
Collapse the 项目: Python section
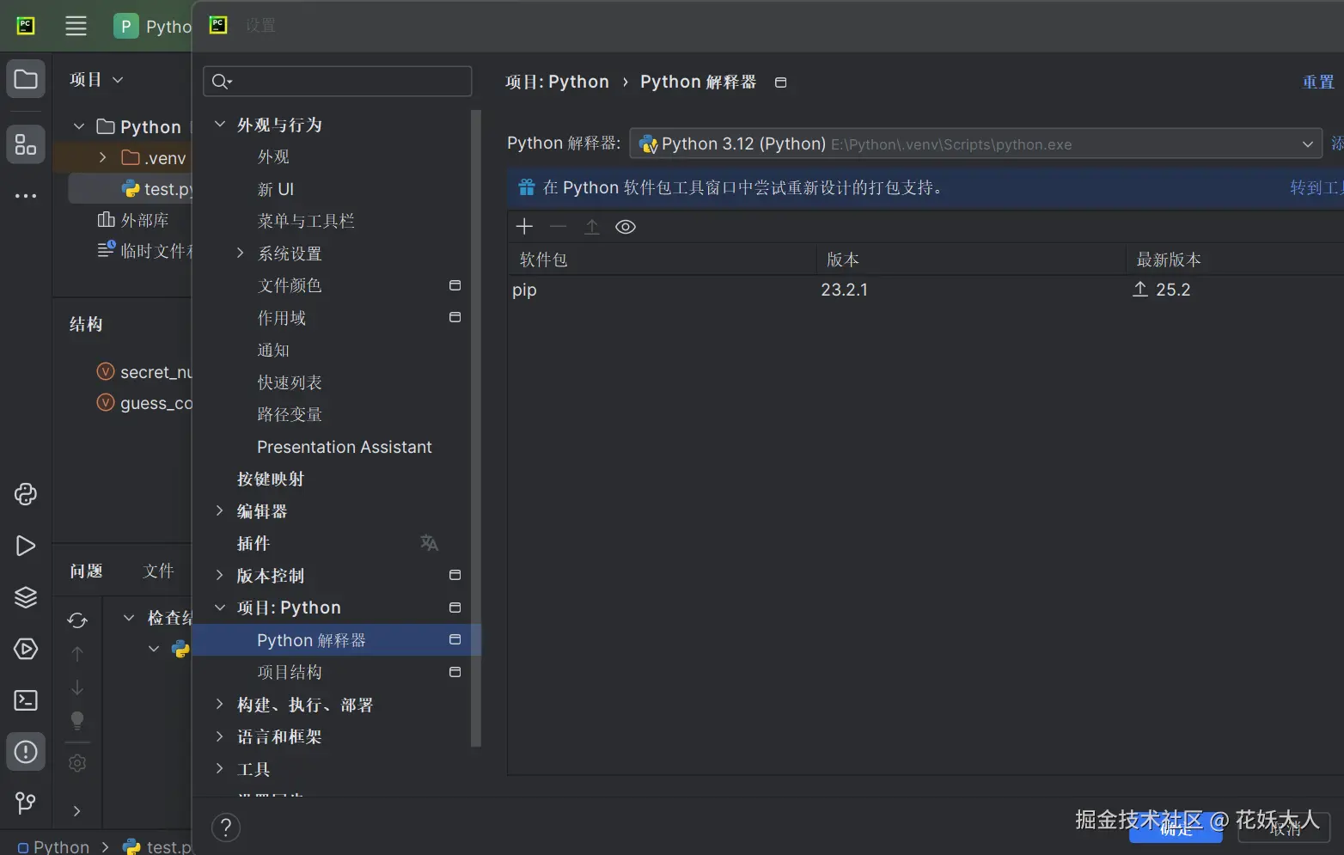click(220, 608)
